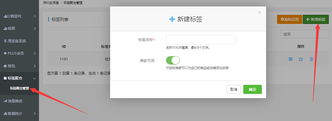This screenshot has height=121, width=332.
Task: Open the 消息推送 sidebar item
Action: [x=13, y=101]
